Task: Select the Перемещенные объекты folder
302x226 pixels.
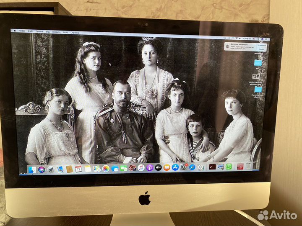Action: [258, 90]
